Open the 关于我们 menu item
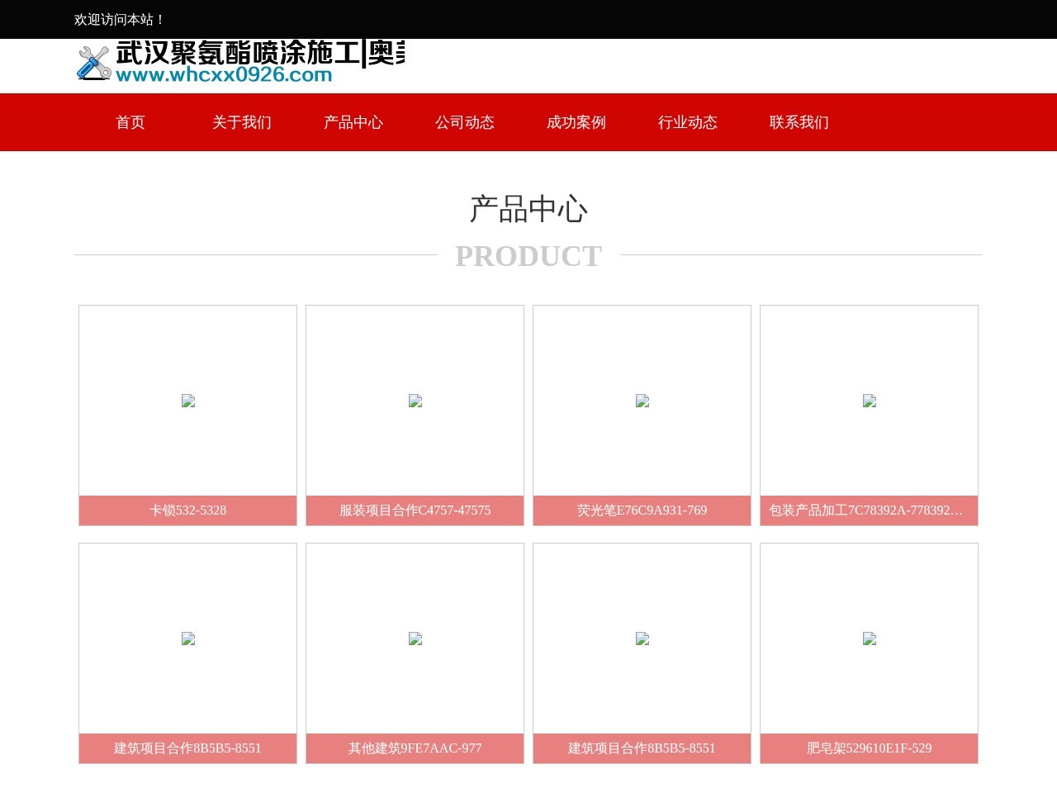This screenshot has height=793, width=1057. click(x=242, y=122)
